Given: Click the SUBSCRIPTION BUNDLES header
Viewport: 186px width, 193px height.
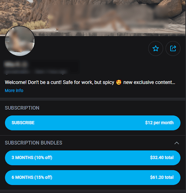Looking at the screenshot, I should click(x=34, y=143).
